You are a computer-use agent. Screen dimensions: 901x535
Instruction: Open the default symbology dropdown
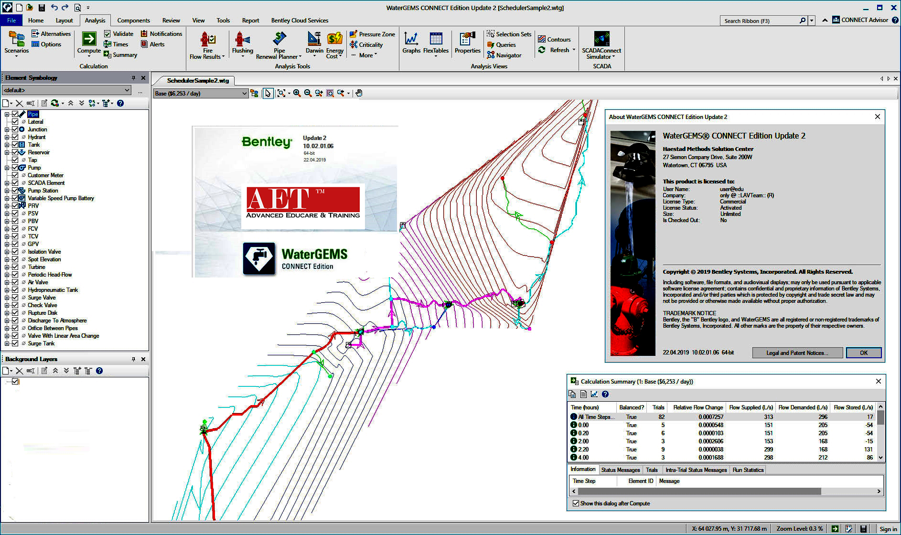coord(127,90)
